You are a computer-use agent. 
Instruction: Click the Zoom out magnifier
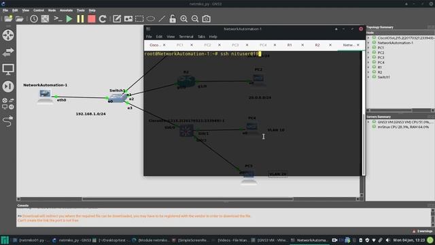(x=195, y=18)
